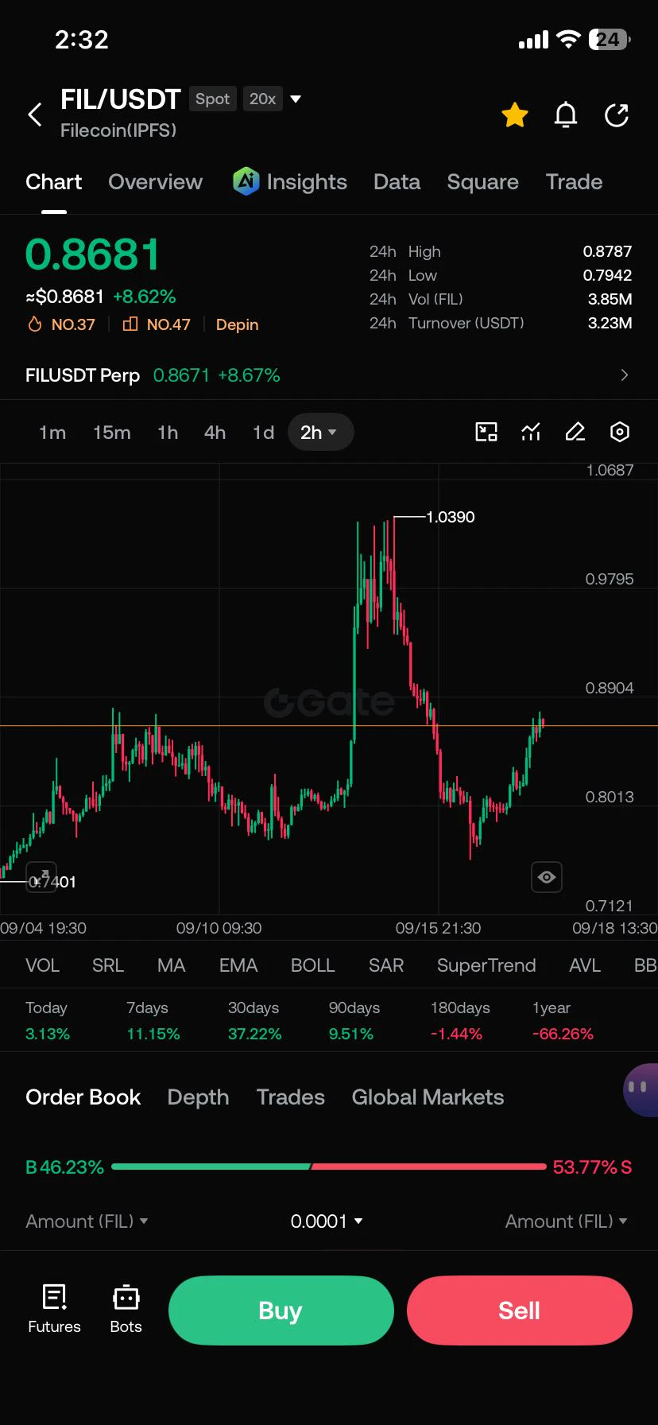Tap the Spot label badge
658x1425 pixels.
(212, 99)
